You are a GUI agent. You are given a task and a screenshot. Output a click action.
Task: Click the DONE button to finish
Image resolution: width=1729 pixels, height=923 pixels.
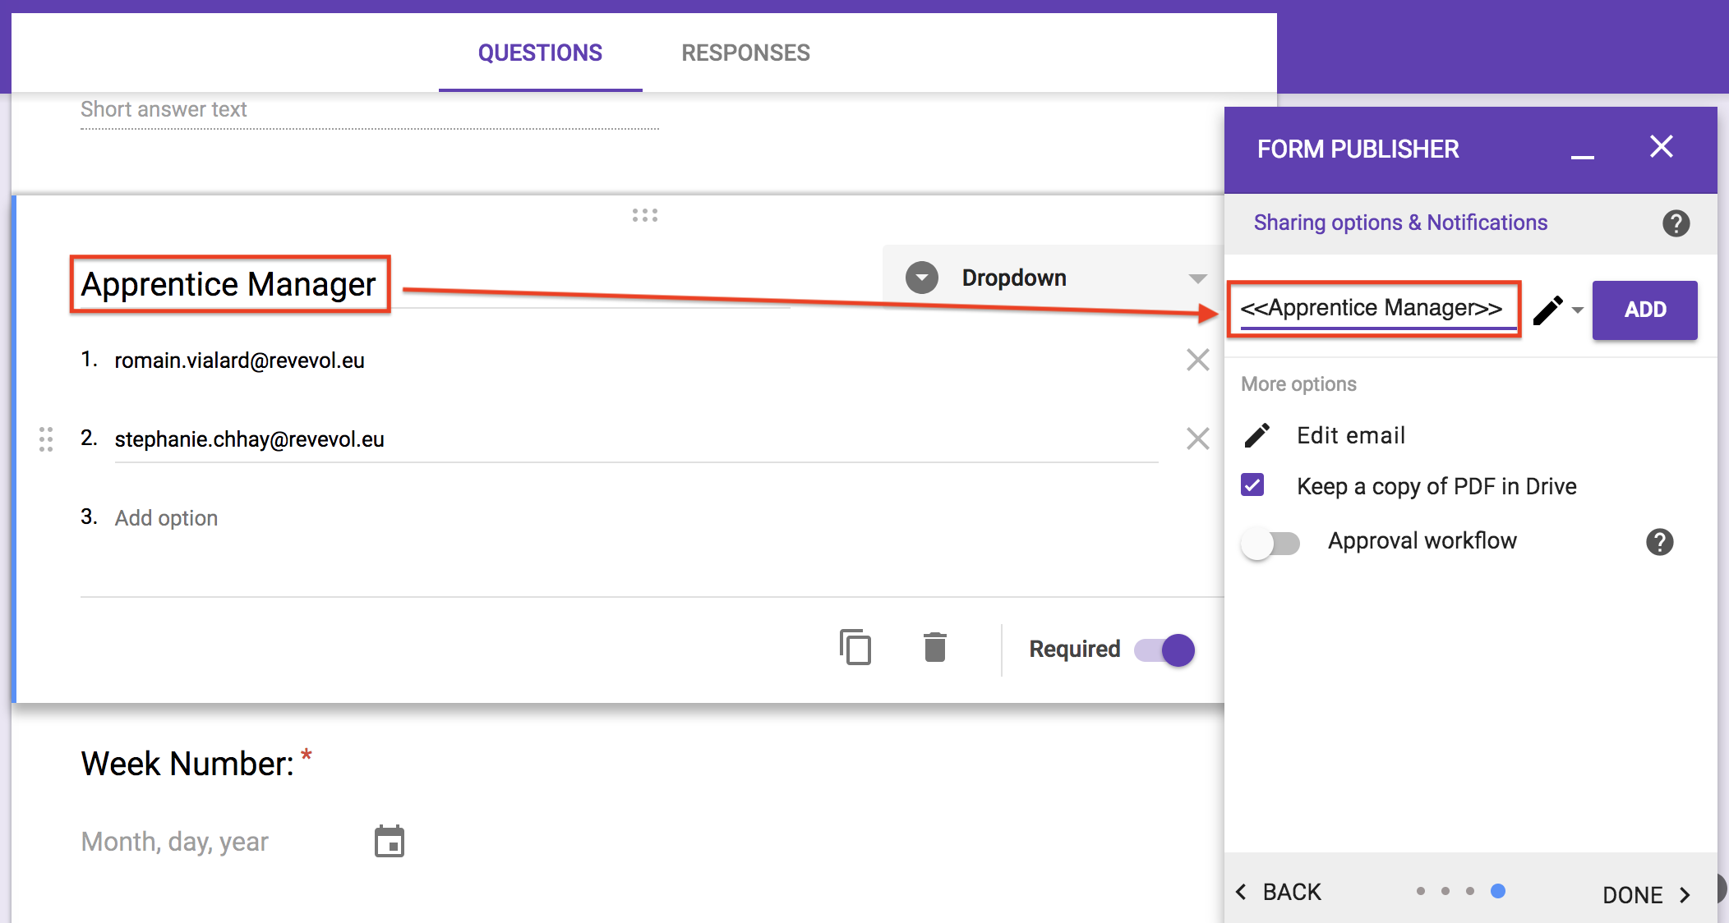click(x=1648, y=891)
